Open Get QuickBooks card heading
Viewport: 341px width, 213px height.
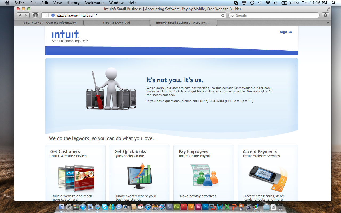click(130, 151)
